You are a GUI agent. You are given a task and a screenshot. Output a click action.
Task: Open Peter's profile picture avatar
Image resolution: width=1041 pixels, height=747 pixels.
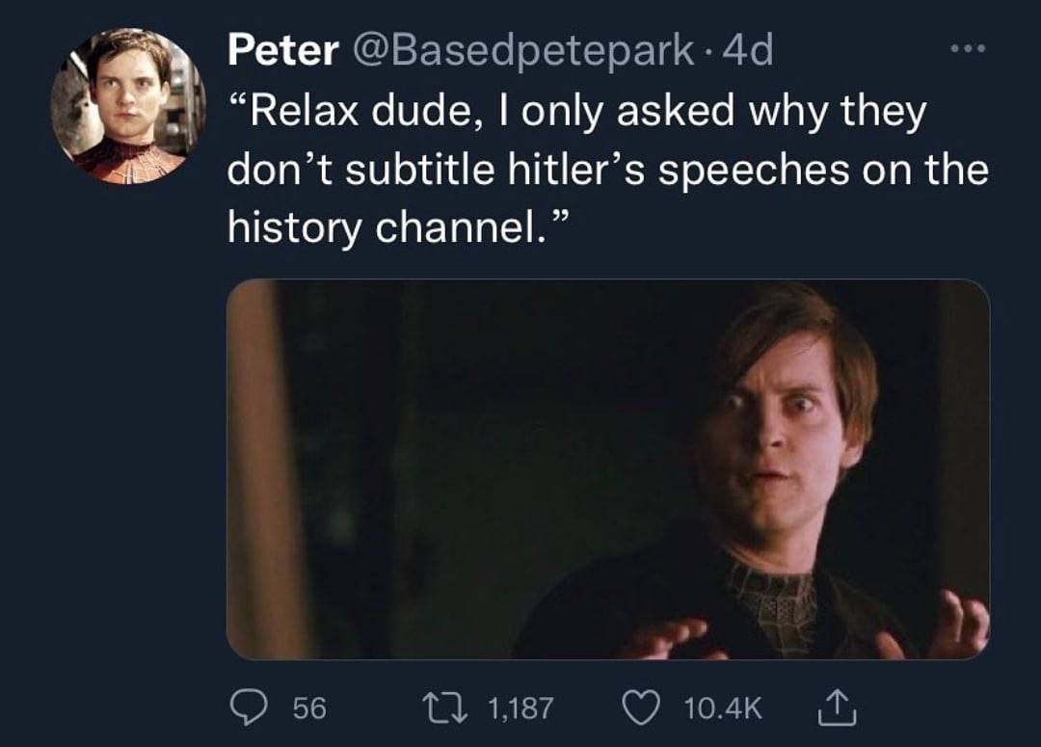point(128,106)
